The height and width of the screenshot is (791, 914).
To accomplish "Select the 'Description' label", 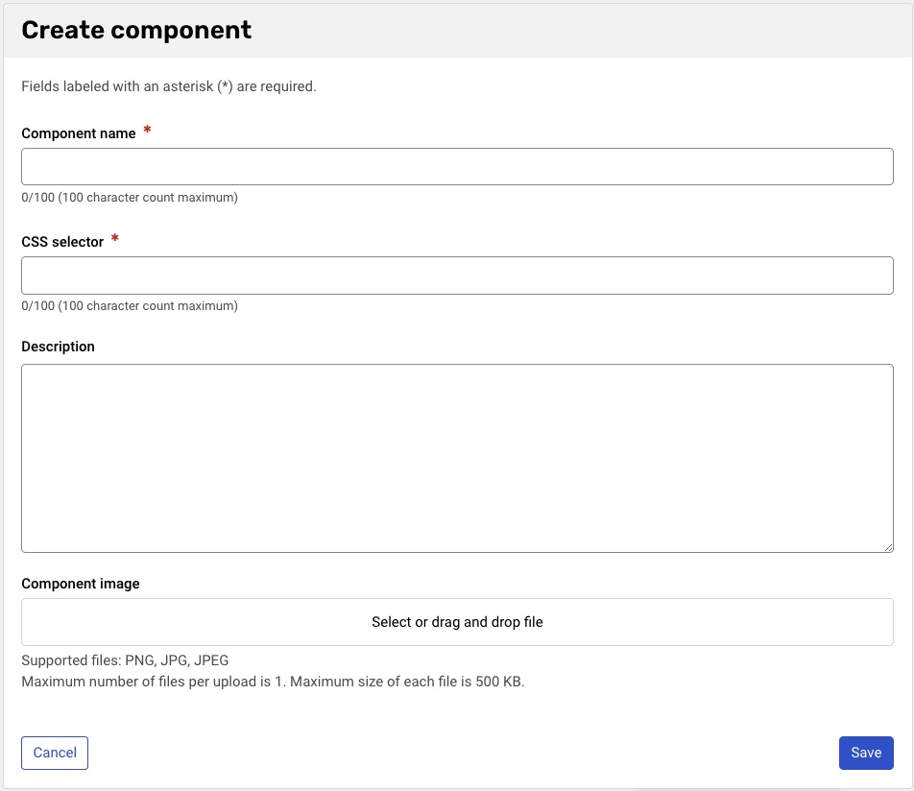I will pyautogui.click(x=58, y=347).
